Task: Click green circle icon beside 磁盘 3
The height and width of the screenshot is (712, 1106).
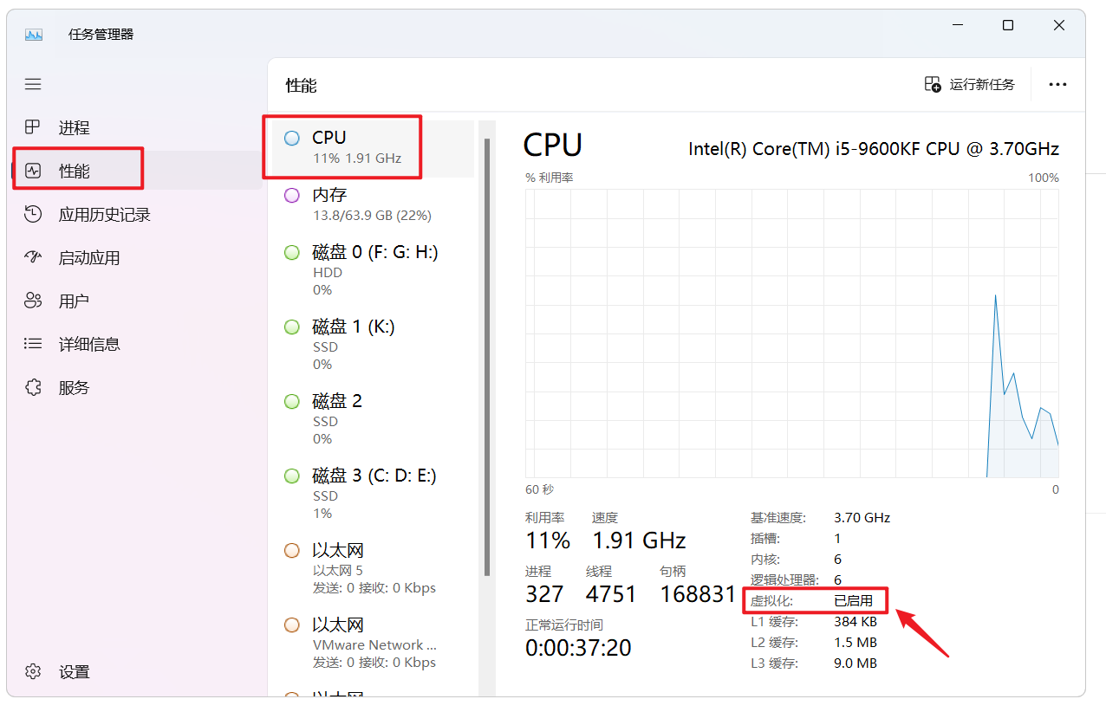Action: click(x=292, y=476)
